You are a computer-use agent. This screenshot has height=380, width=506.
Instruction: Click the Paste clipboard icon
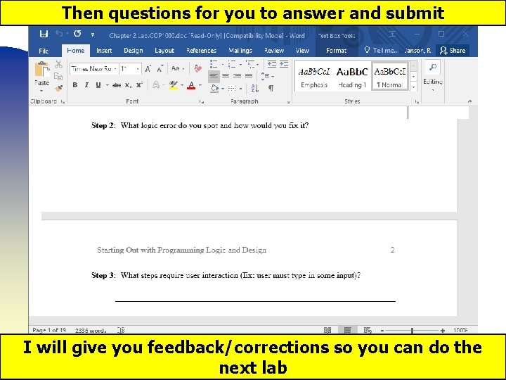point(42,70)
